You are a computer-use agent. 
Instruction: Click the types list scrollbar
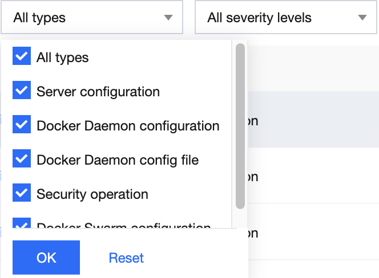[x=240, y=125]
